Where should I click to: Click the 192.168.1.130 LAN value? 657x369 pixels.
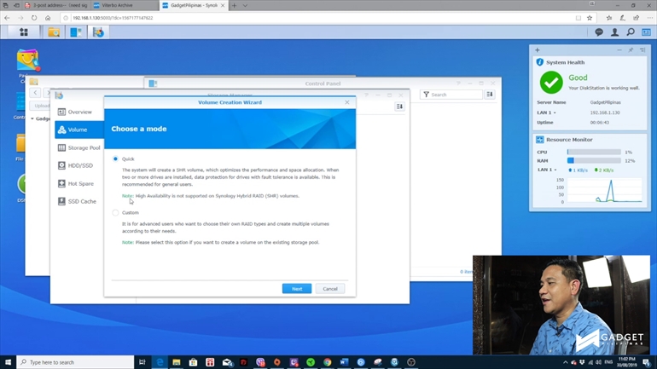[x=605, y=113]
